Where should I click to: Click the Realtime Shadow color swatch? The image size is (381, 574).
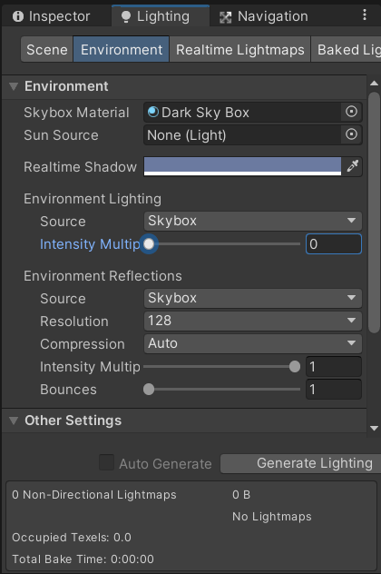(242, 166)
